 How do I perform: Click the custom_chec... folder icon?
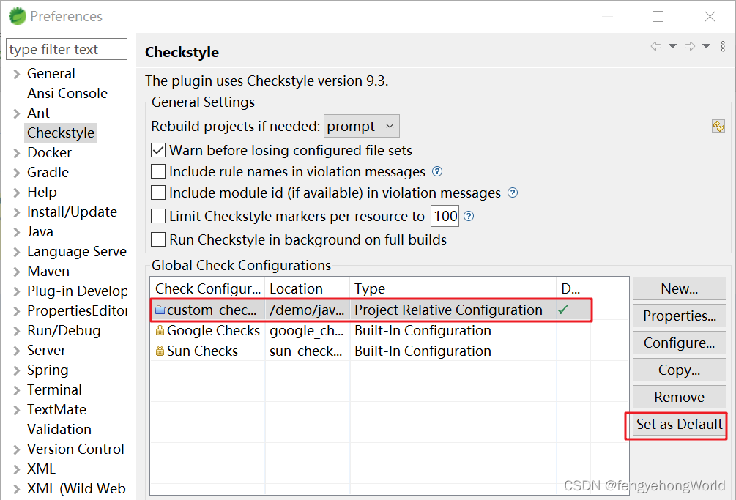coord(160,310)
